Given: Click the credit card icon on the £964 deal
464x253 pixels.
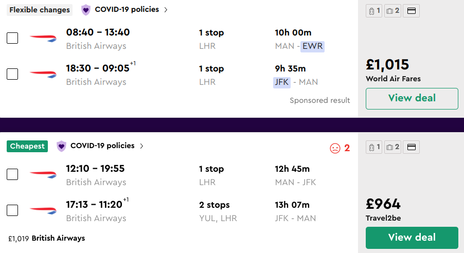Looking at the screenshot, I should pyautogui.click(x=411, y=148).
